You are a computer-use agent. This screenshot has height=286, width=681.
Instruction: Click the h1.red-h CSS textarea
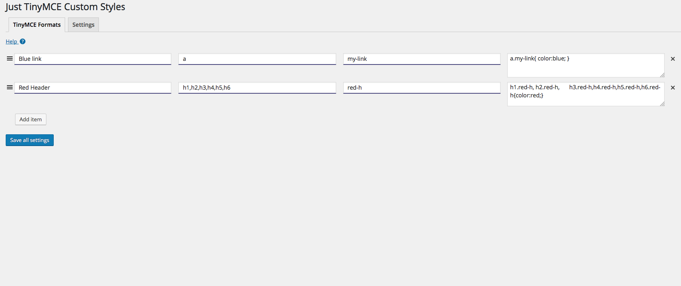click(586, 94)
